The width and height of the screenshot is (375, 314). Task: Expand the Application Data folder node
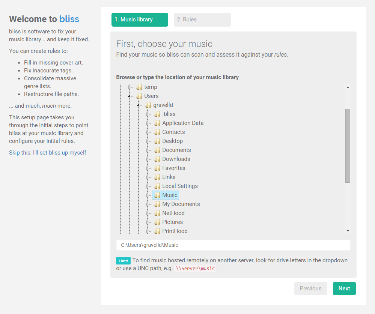pyautogui.click(x=147, y=123)
